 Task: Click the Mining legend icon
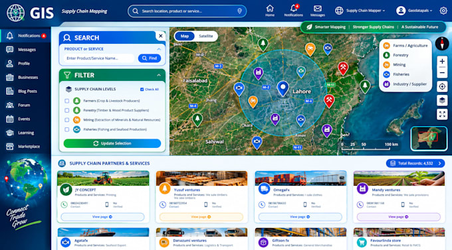(386, 65)
